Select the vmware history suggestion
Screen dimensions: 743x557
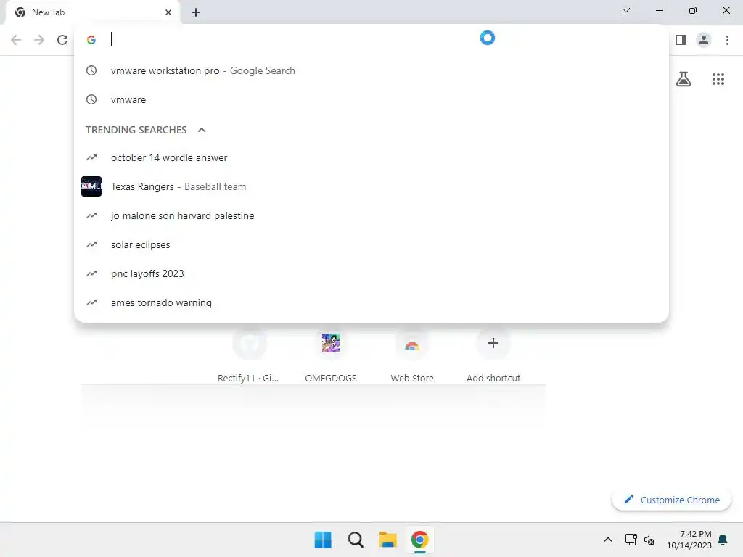pos(371,99)
